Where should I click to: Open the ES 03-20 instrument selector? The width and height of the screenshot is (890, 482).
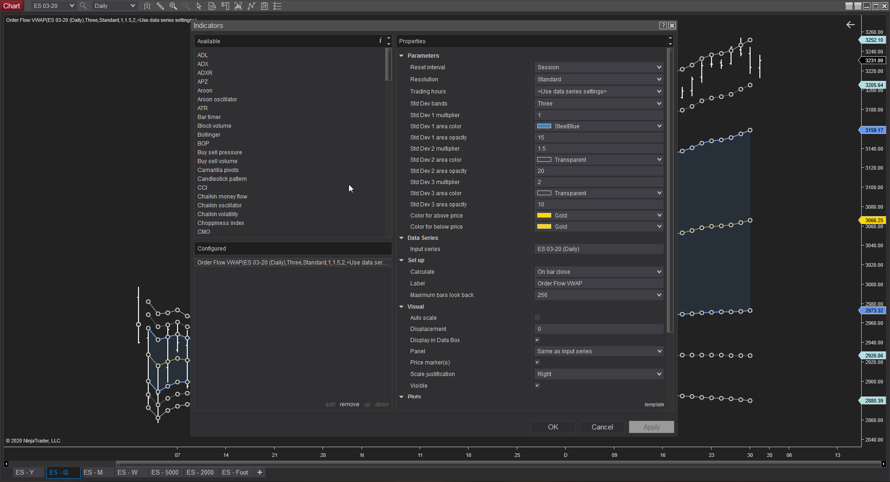pos(53,6)
